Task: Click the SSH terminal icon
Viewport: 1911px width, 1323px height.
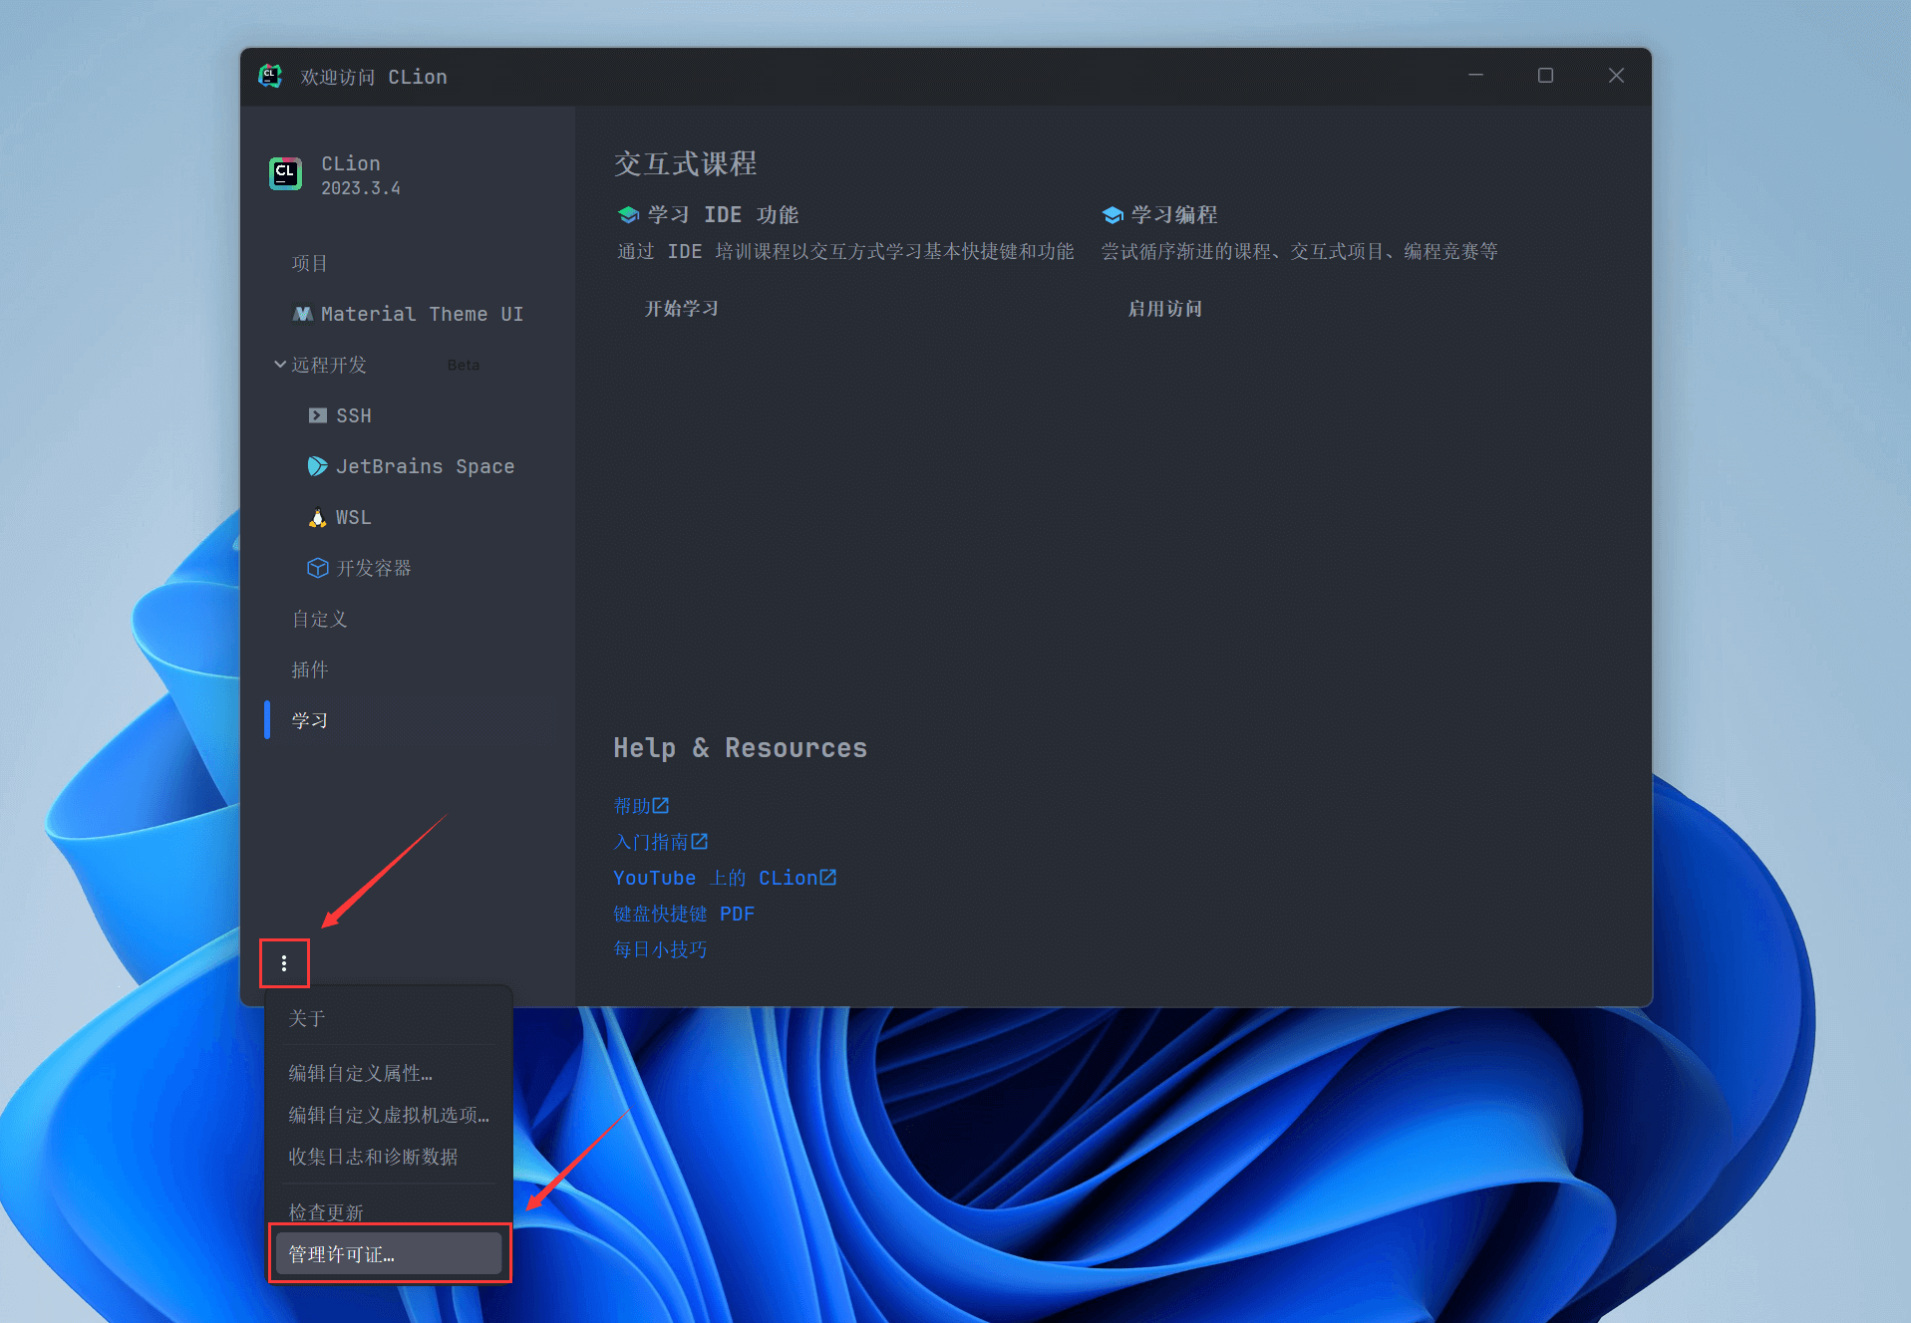Action: click(x=318, y=415)
